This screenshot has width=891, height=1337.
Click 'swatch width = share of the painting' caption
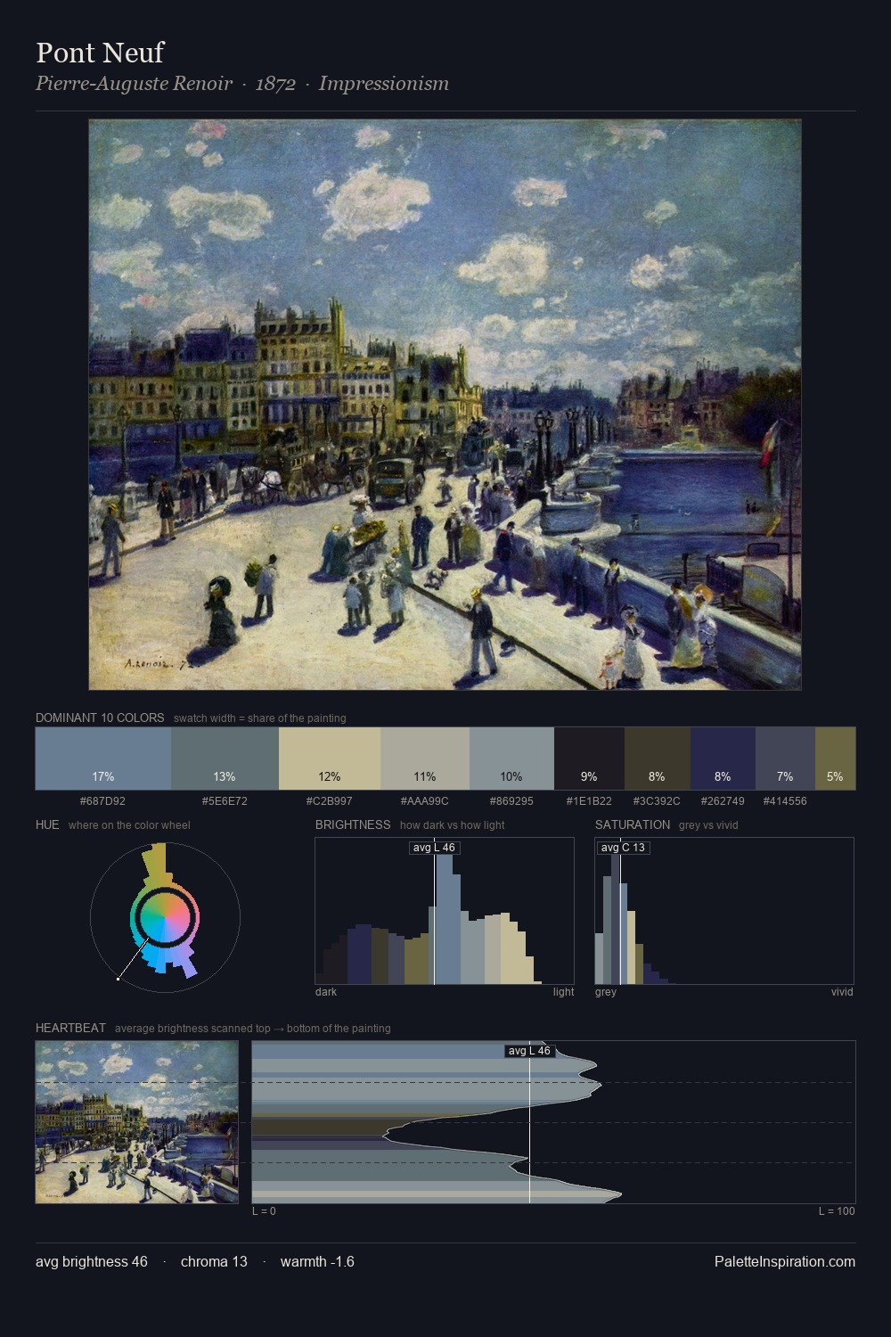point(260,718)
